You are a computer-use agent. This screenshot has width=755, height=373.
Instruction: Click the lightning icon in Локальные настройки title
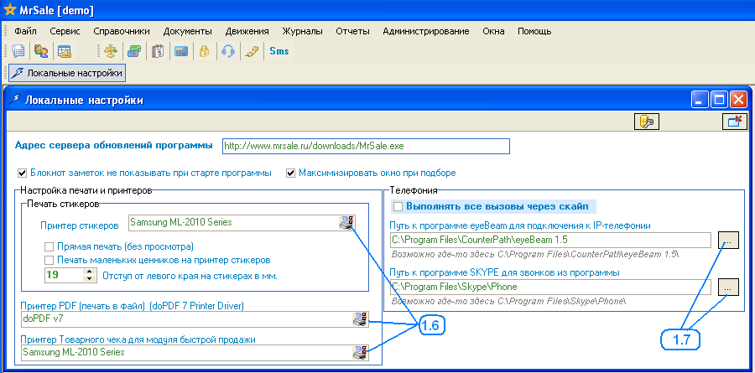tap(16, 99)
